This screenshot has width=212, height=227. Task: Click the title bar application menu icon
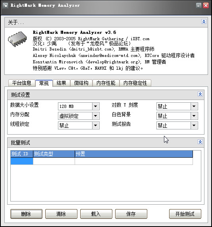6,6
